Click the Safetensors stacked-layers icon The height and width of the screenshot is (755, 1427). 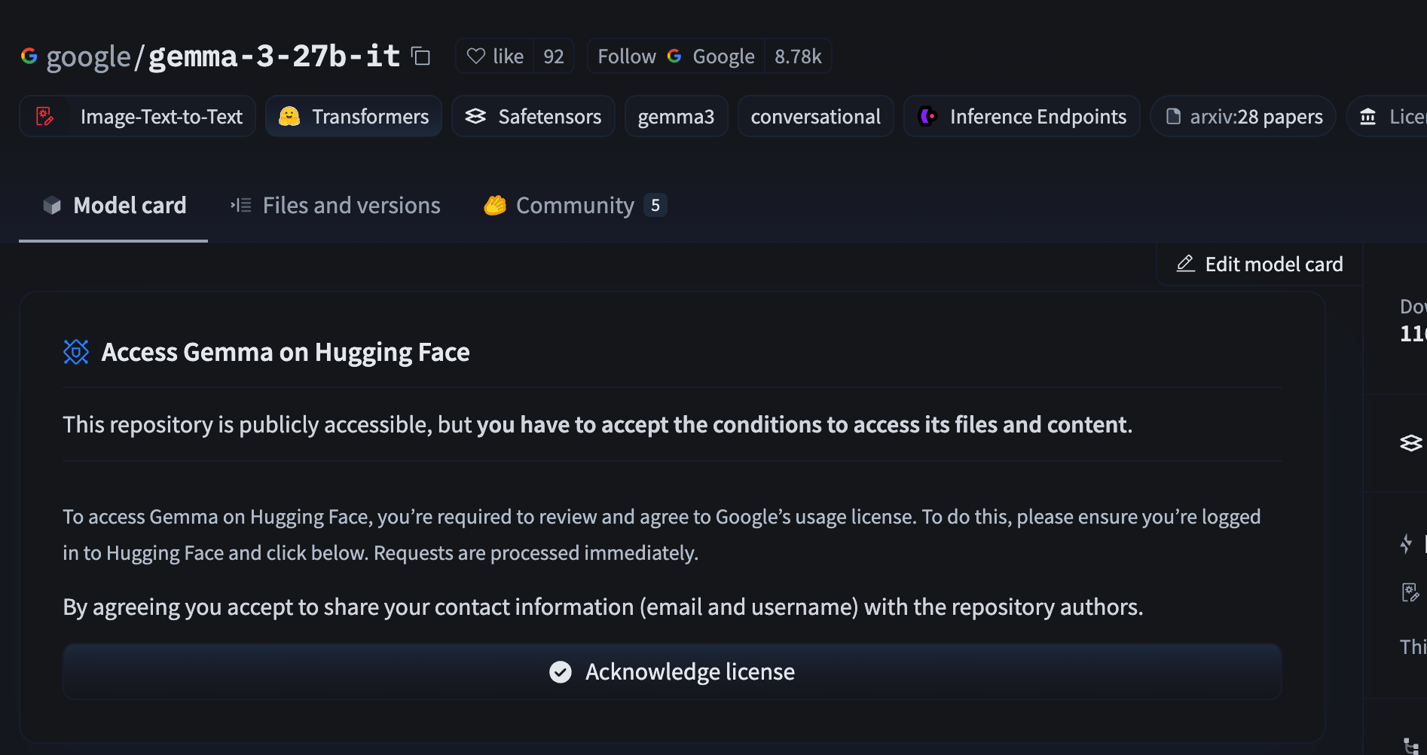[475, 116]
